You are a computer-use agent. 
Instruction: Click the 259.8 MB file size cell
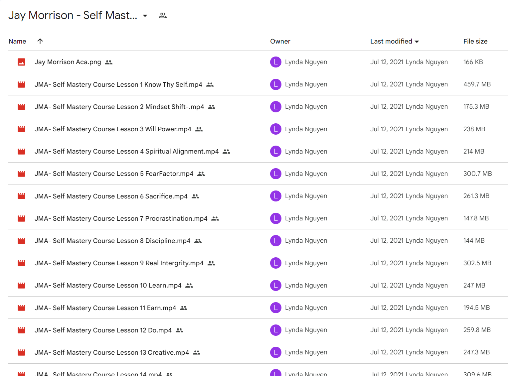477,330
